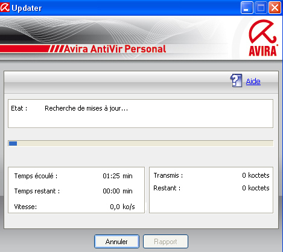Click the speed value 0,0 ko/s
The height and width of the screenshot is (252, 283).
click(x=122, y=207)
